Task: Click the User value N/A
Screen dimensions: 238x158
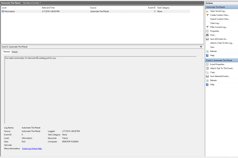Action: pos(23,141)
